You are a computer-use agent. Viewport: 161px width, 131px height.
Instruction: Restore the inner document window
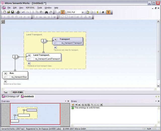(156, 8)
